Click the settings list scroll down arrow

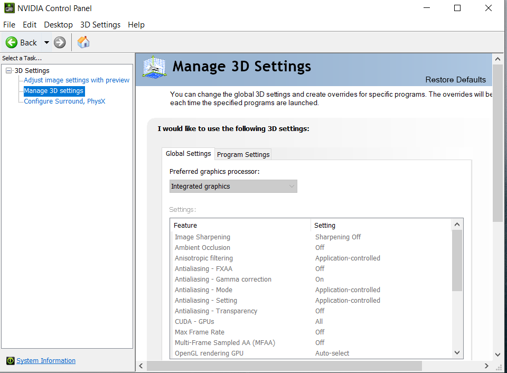[457, 352]
